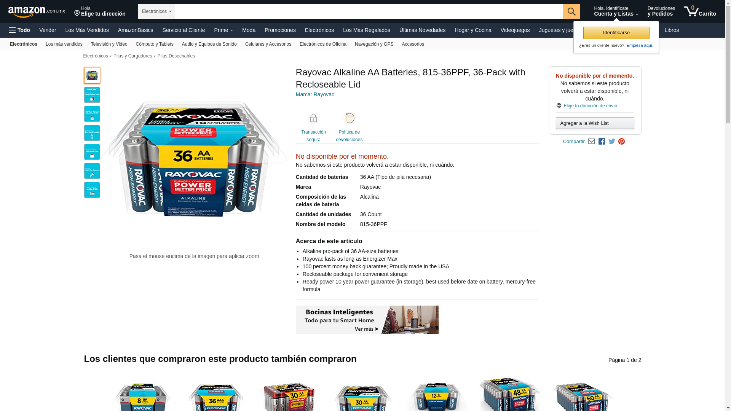Click the Amazon.com.mx logo

37,12
